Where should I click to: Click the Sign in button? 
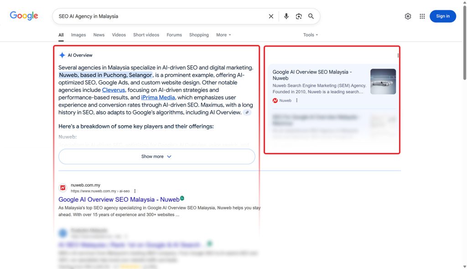coord(442,16)
